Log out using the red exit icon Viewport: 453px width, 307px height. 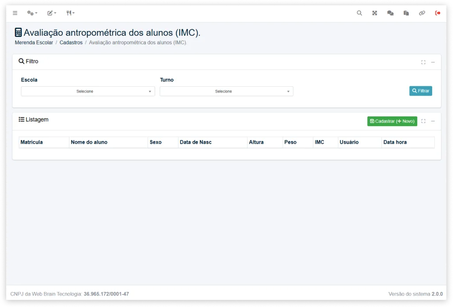pos(438,13)
